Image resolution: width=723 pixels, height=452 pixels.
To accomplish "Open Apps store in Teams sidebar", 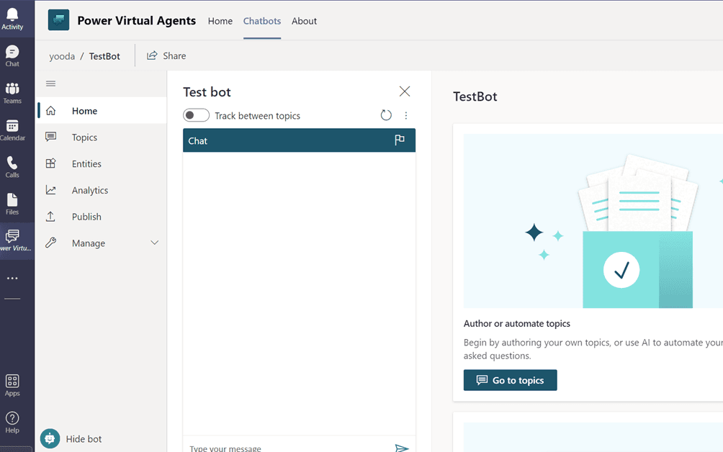I will [x=12, y=385].
